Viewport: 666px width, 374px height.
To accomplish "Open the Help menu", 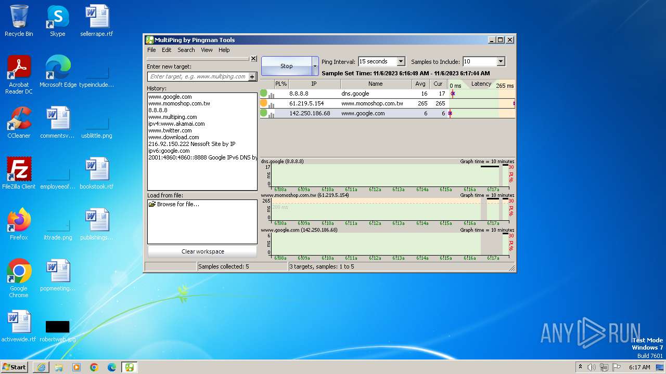I will (224, 50).
